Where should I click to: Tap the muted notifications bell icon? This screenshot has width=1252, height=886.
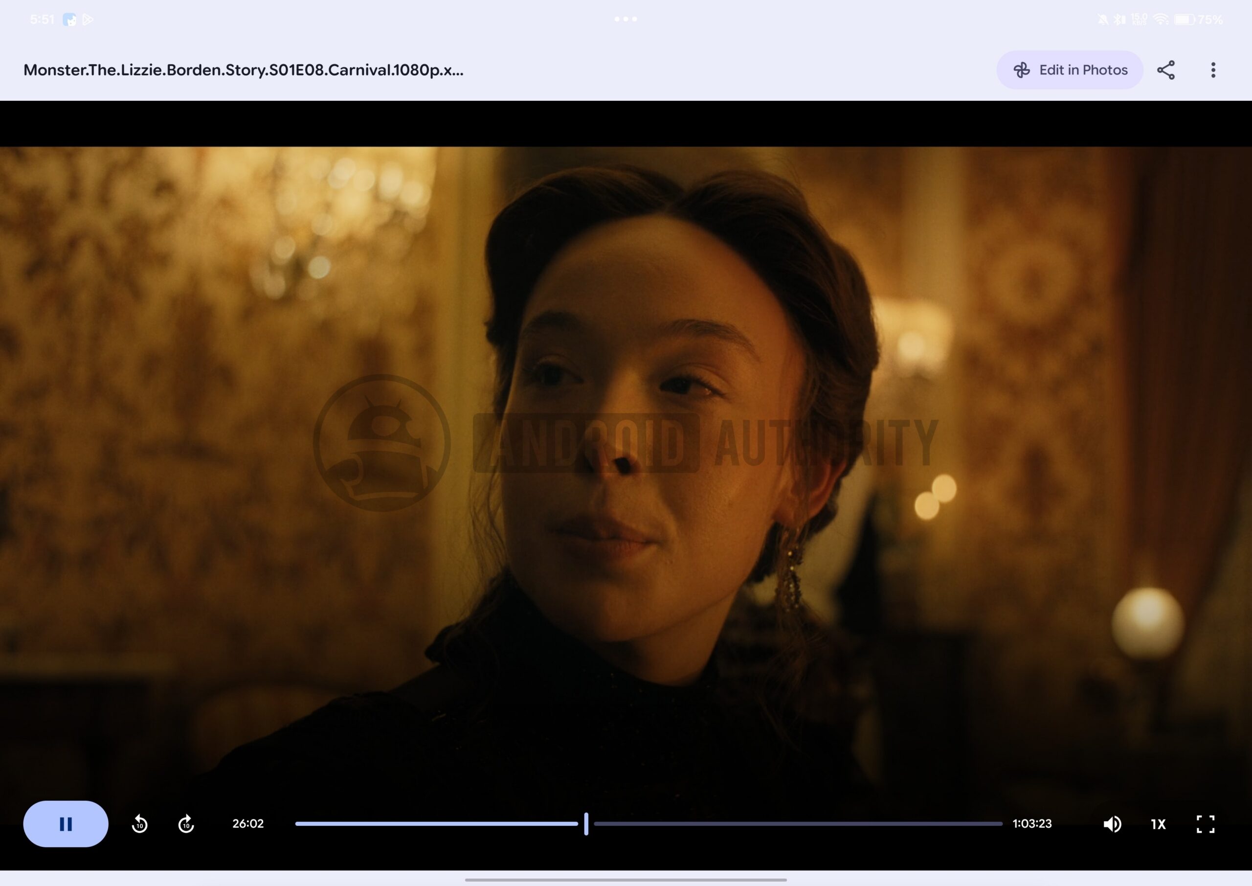tap(1102, 20)
